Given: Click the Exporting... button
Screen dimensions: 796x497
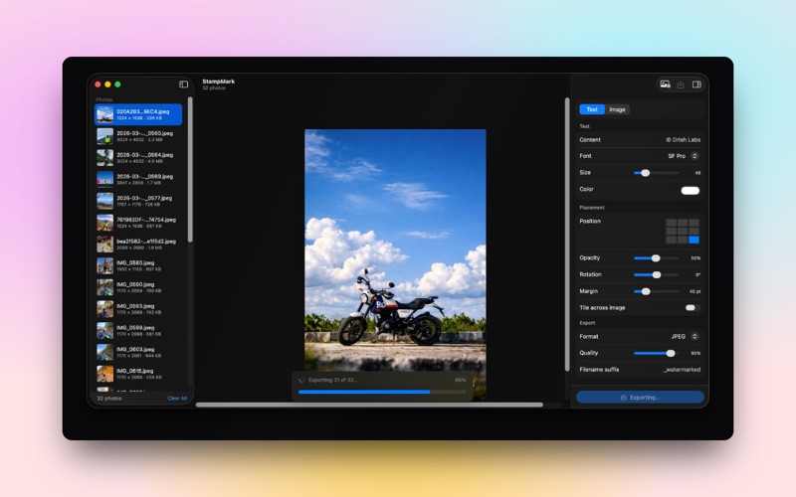Looking at the screenshot, I should pyautogui.click(x=640, y=397).
